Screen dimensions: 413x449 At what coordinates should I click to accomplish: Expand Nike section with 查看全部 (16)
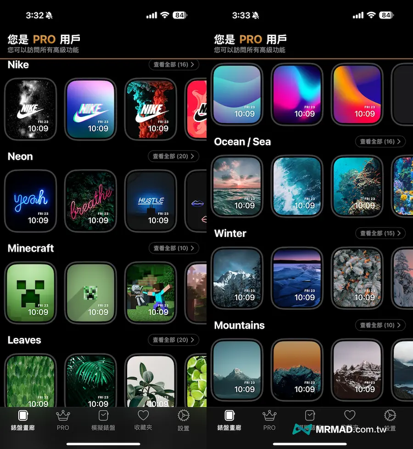click(x=174, y=65)
